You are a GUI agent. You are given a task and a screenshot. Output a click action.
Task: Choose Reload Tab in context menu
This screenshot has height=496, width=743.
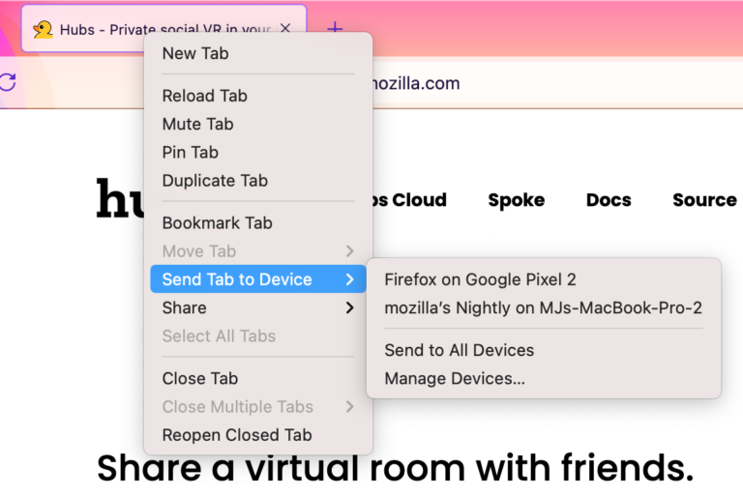205,96
